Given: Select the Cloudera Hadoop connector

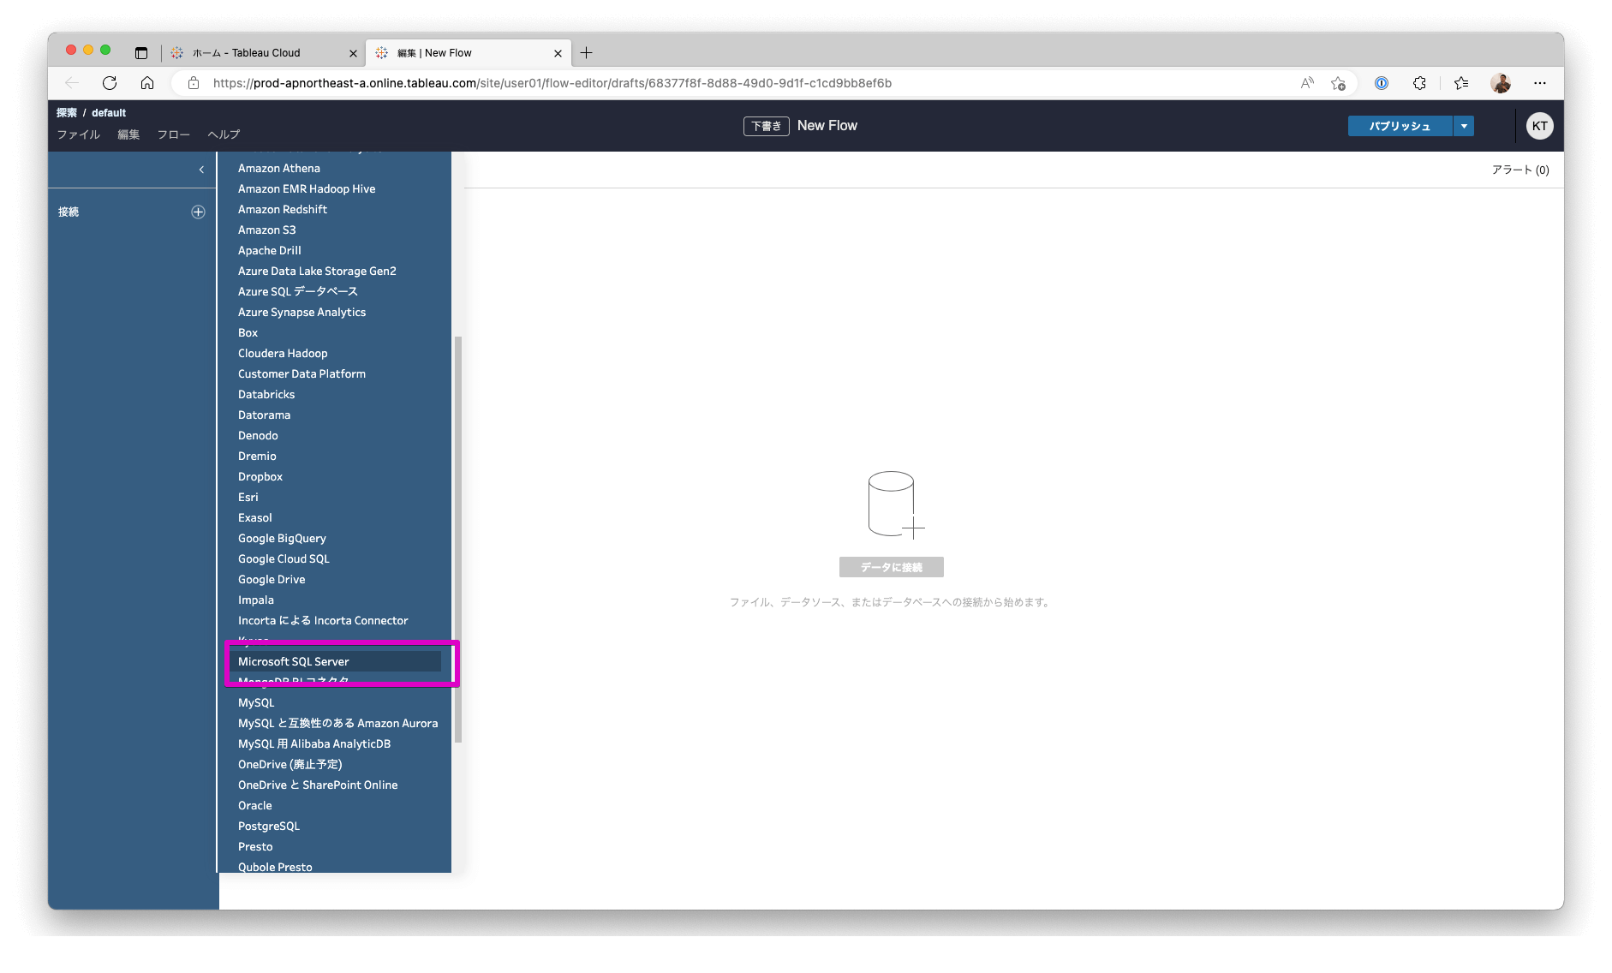Looking at the screenshot, I should pyautogui.click(x=335, y=353).
